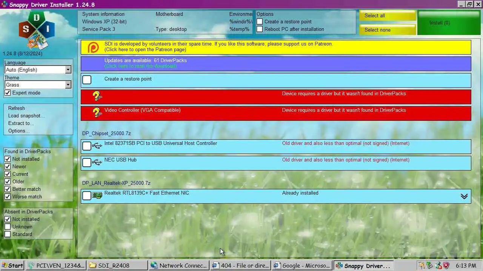Click Motherboard info section
Viewport: 483px width, 271px height.
click(x=169, y=14)
